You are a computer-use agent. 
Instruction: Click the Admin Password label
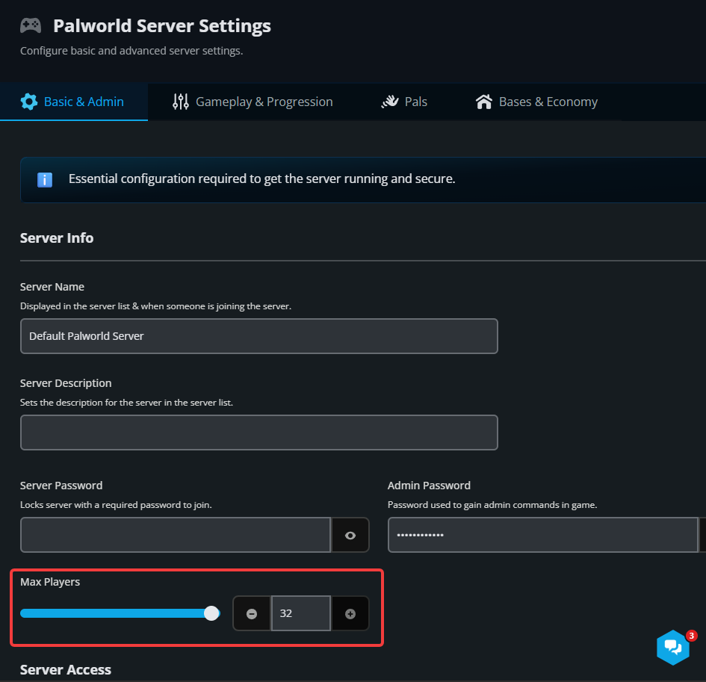tap(429, 486)
